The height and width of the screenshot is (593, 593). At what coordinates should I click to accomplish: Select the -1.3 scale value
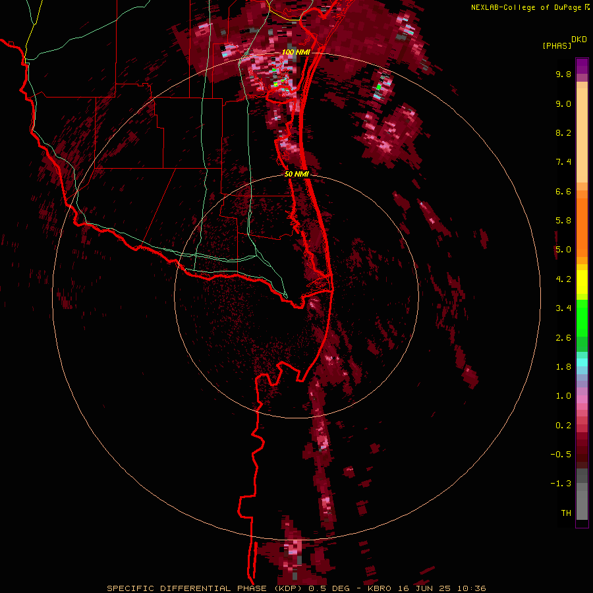click(x=561, y=484)
